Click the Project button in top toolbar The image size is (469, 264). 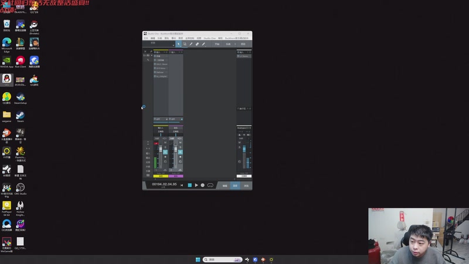coord(243,44)
